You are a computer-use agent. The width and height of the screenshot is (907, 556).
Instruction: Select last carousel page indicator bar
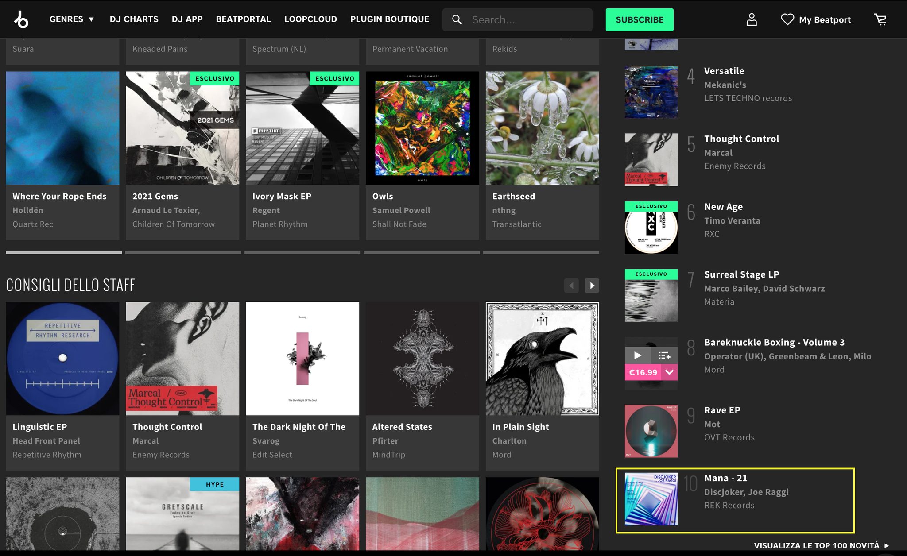coord(541,253)
